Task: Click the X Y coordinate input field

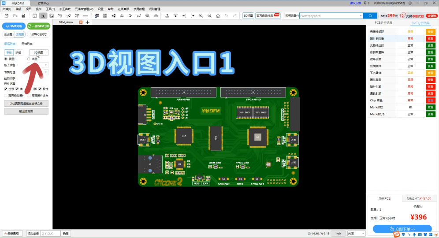Action: click(50, 233)
